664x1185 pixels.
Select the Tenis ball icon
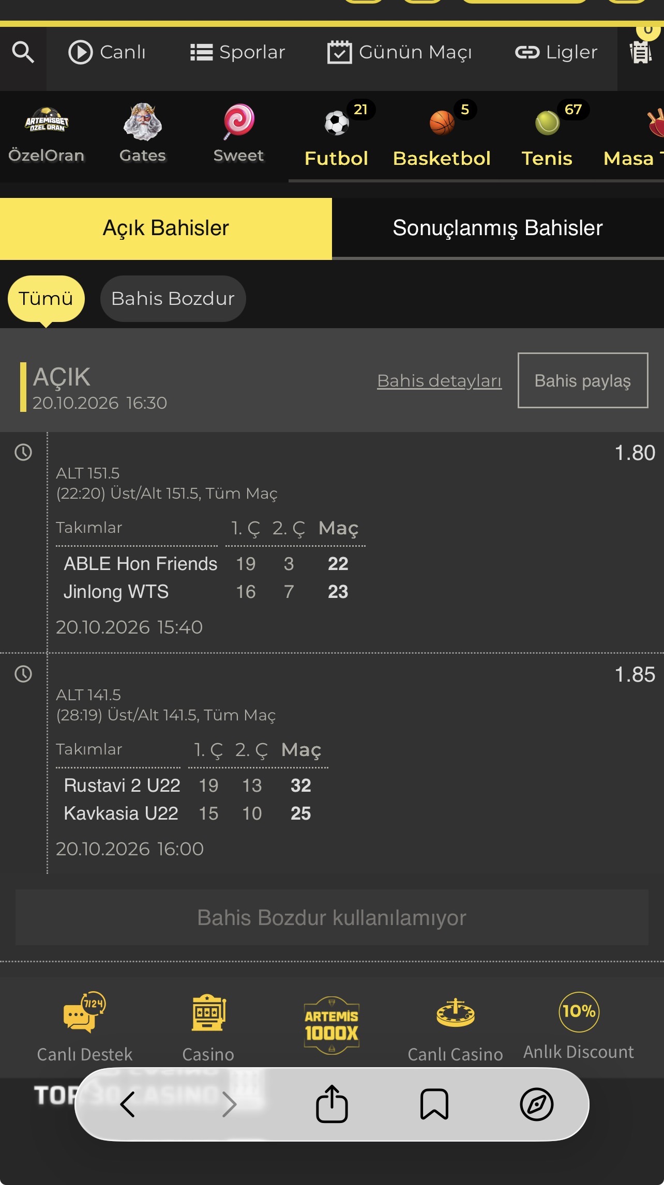tap(547, 123)
